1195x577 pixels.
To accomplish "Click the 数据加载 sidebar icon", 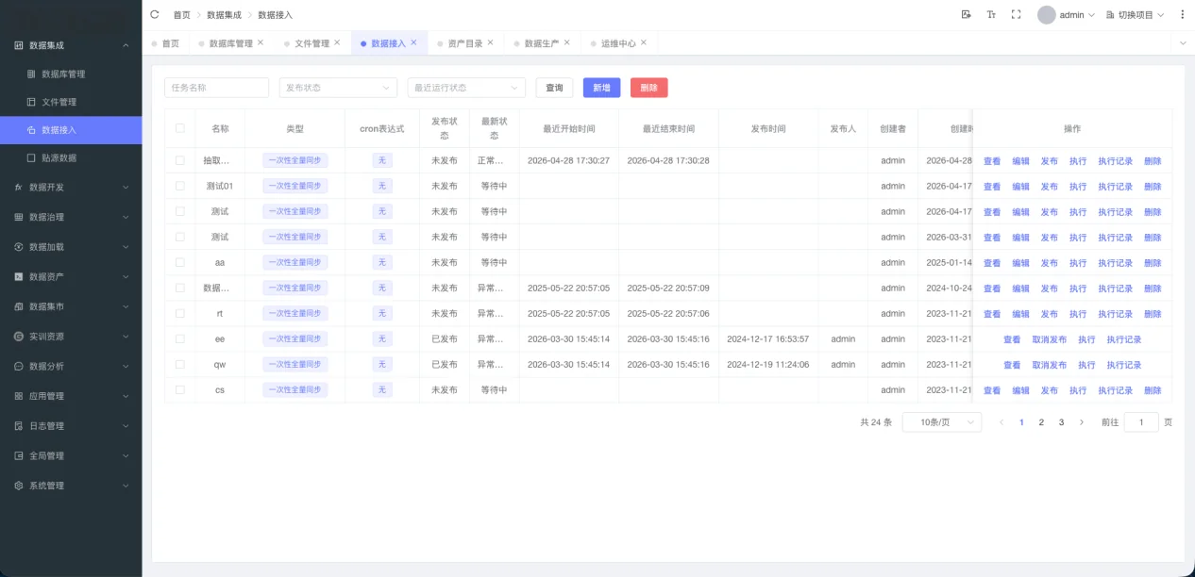I will [19, 247].
